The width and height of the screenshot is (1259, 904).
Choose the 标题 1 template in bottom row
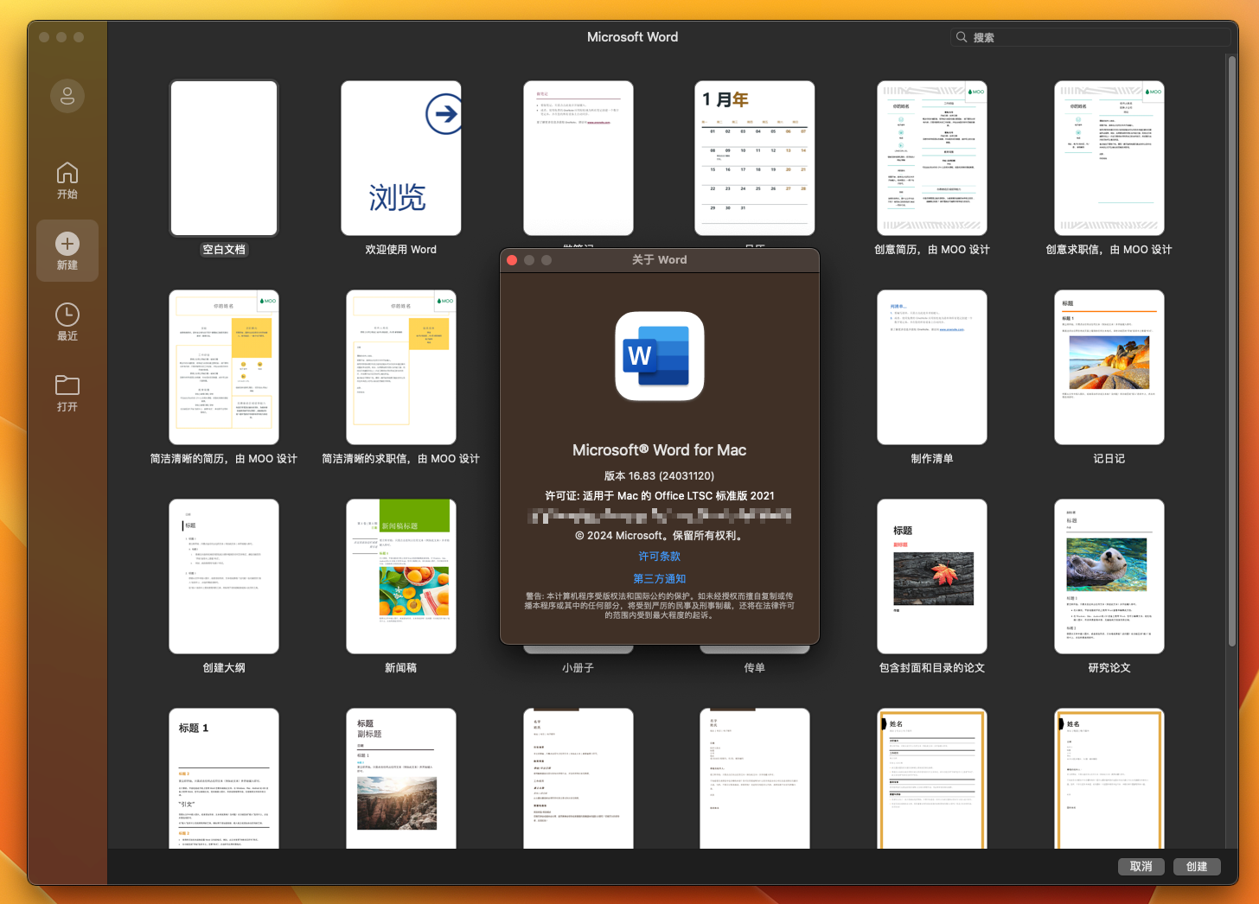[x=224, y=779]
